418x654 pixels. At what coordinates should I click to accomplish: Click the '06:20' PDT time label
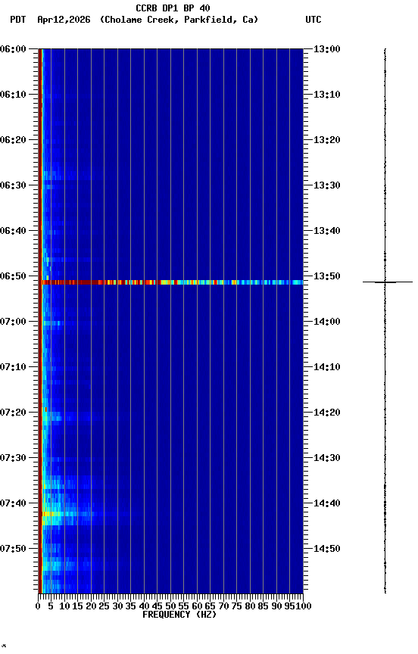[13, 140]
